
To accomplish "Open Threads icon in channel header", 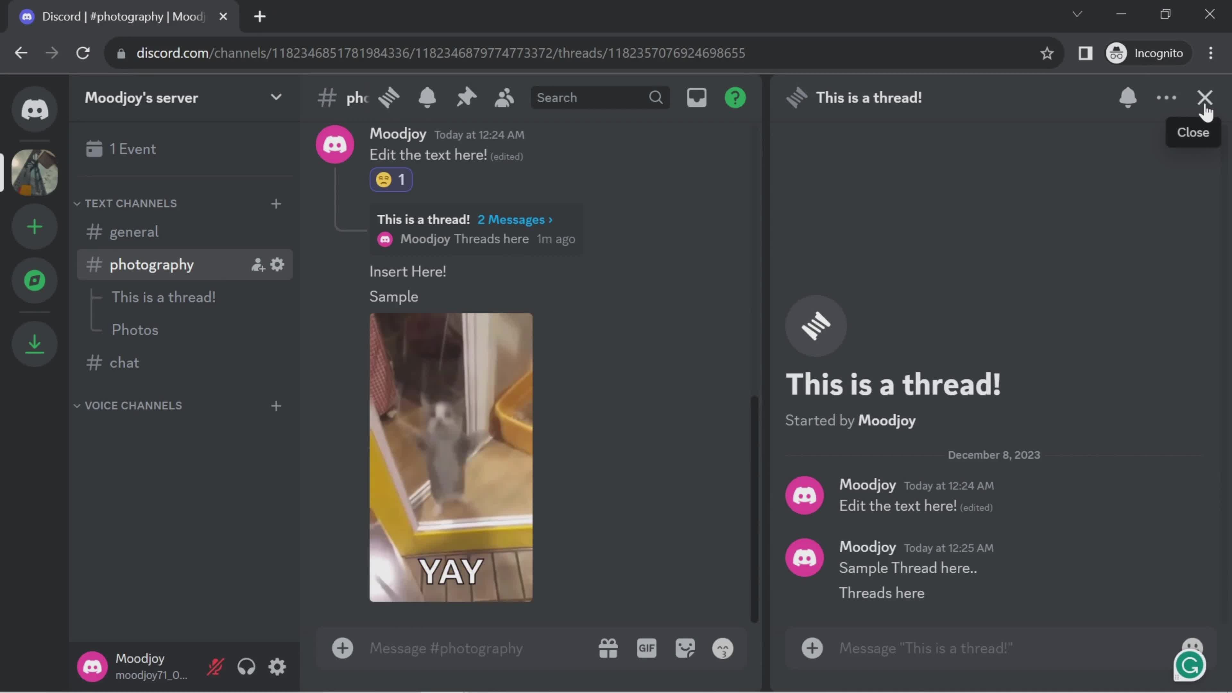I will [x=389, y=98].
